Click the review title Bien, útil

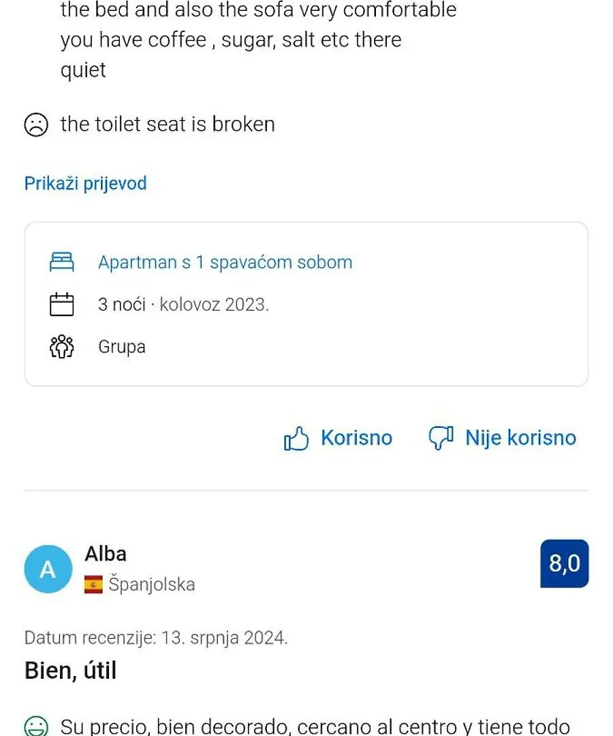point(70,671)
